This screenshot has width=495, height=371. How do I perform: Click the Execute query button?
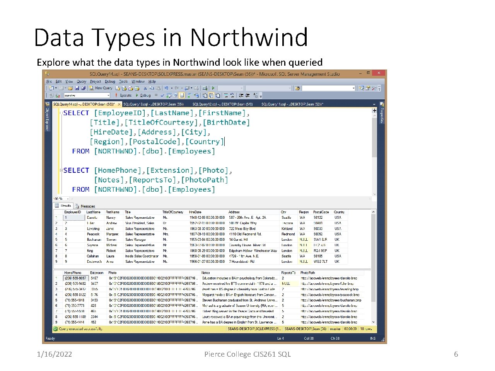coord(123,95)
